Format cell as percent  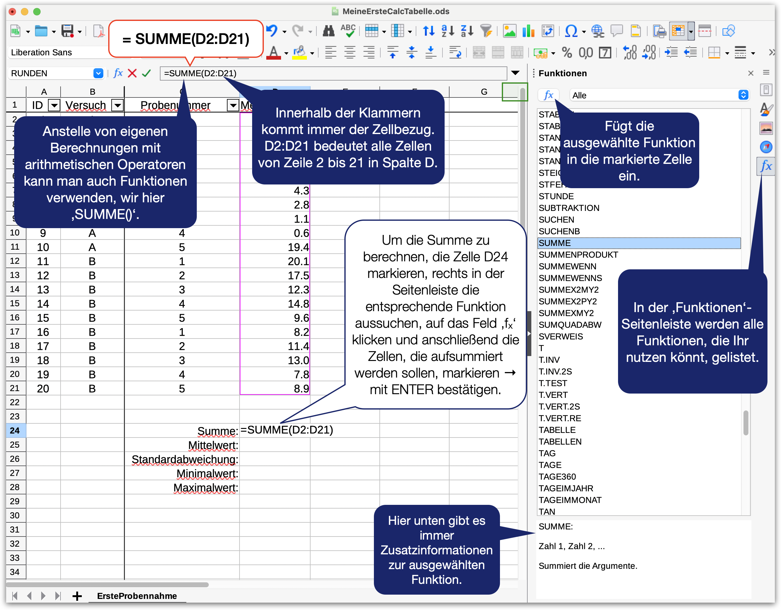(x=567, y=53)
